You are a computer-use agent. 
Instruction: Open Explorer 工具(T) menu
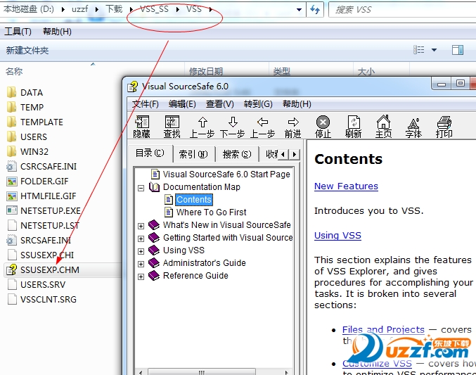click(18, 32)
